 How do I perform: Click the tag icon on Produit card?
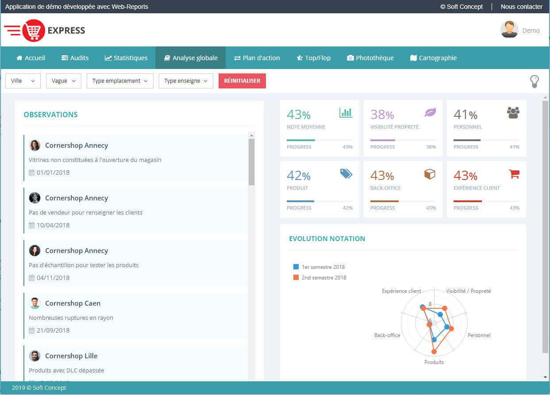(346, 173)
